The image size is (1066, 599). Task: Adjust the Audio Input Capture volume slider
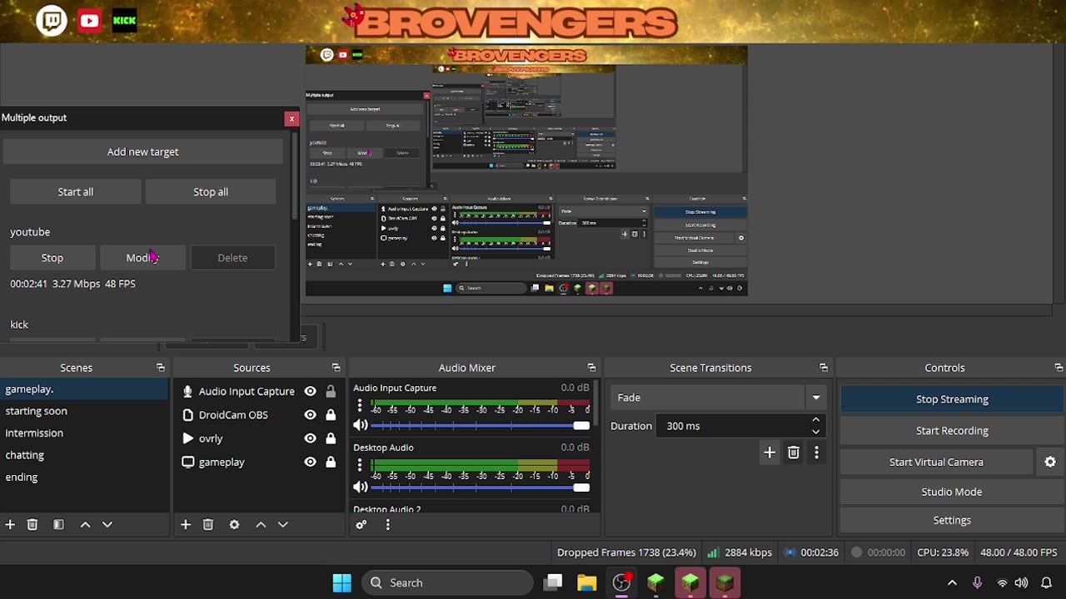point(580,426)
